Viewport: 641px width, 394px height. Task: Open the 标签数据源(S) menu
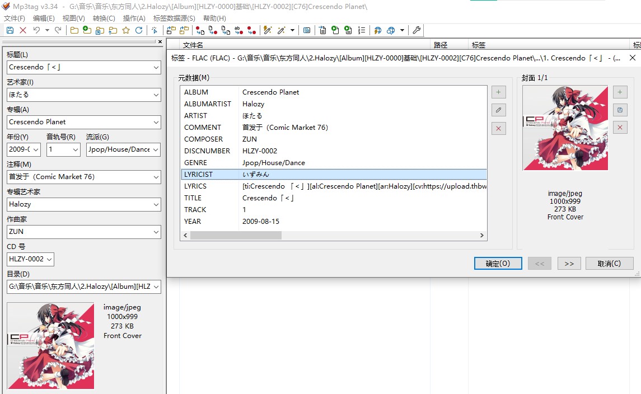[174, 18]
